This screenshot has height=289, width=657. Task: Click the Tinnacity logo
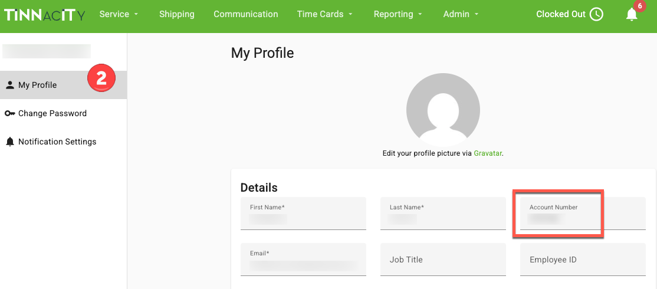pyautogui.click(x=44, y=15)
